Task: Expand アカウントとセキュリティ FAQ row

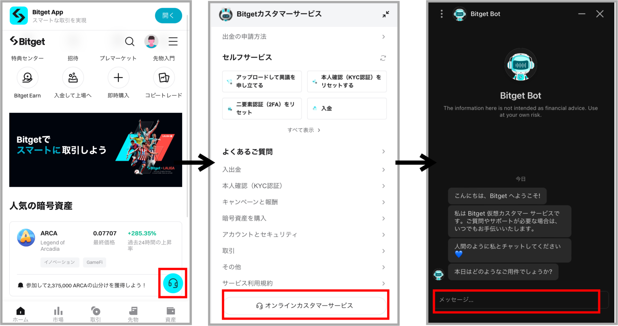Action: point(304,235)
